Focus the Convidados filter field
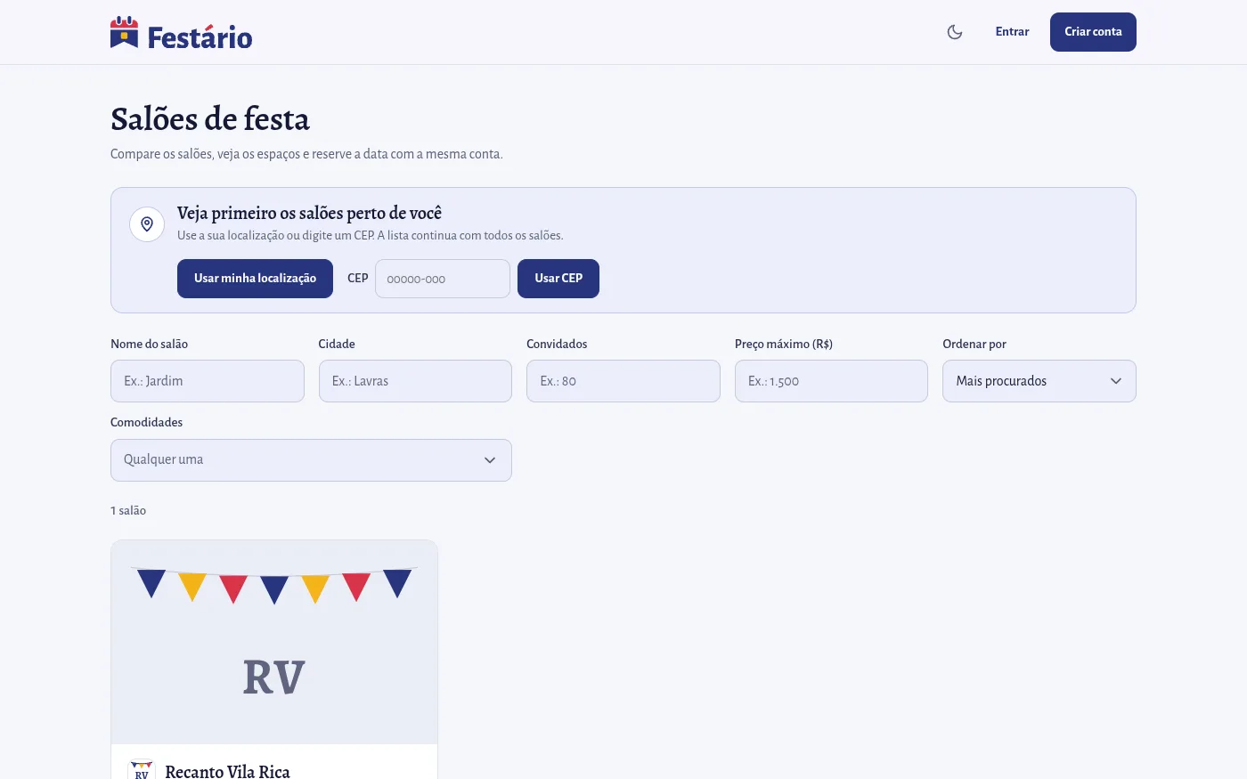Viewport: 1247px width, 779px height. click(623, 381)
